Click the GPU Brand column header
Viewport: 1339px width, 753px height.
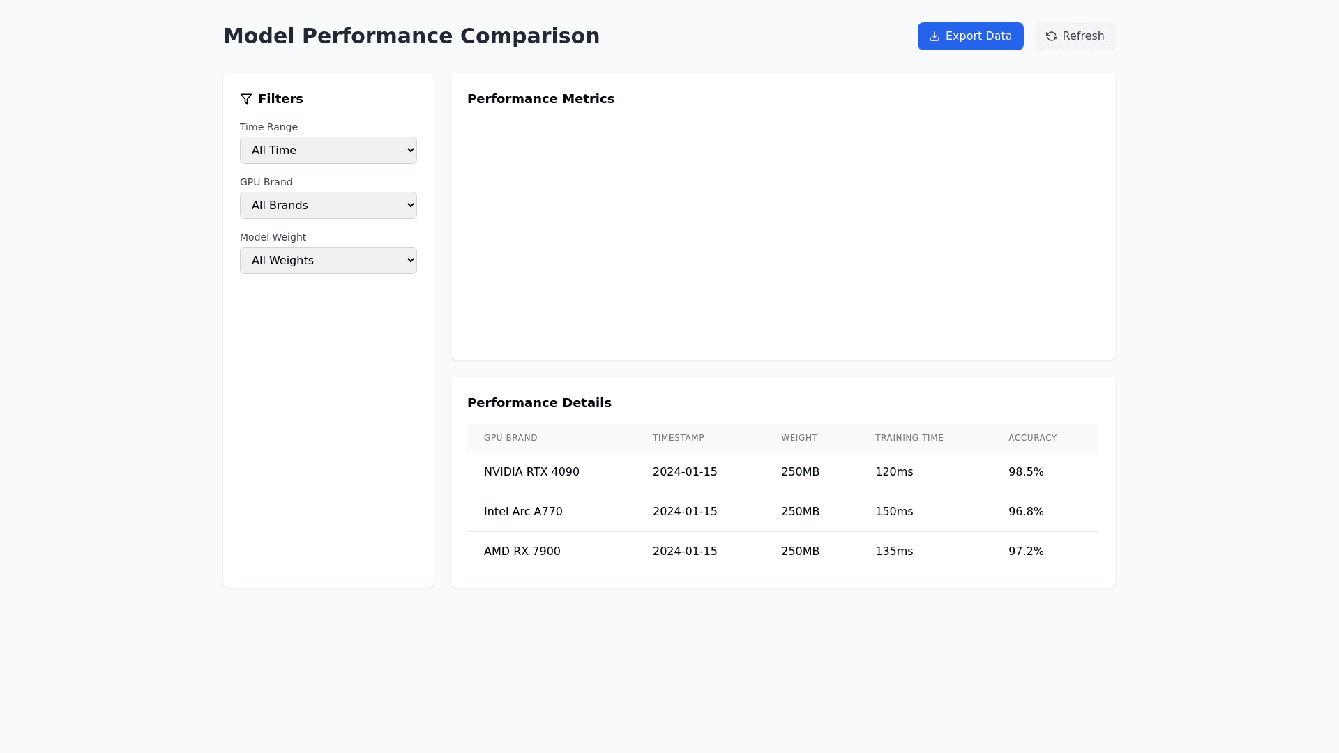(x=510, y=438)
